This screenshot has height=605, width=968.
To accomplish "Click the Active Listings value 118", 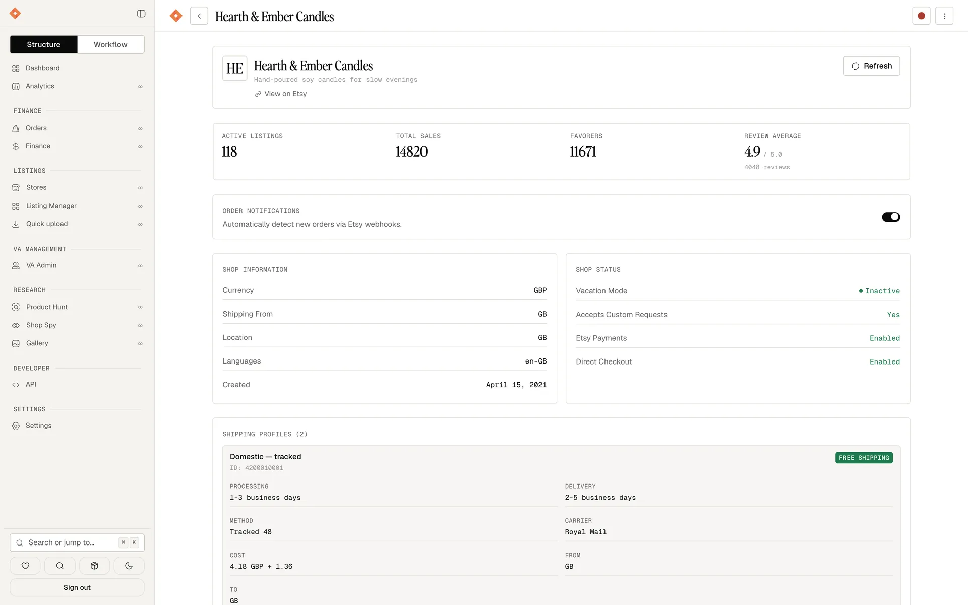I will click(229, 152).
